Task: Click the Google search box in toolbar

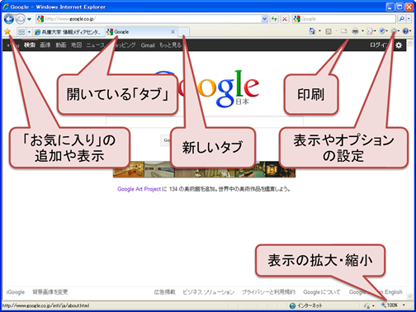Action: pos(344,19)
